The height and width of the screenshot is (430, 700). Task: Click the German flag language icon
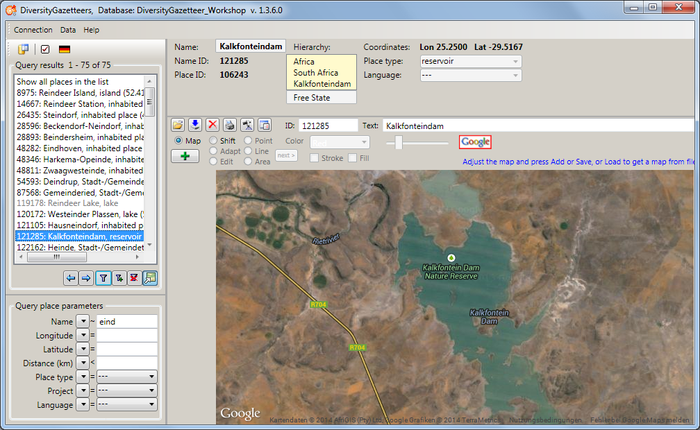[x=65, y=49]
